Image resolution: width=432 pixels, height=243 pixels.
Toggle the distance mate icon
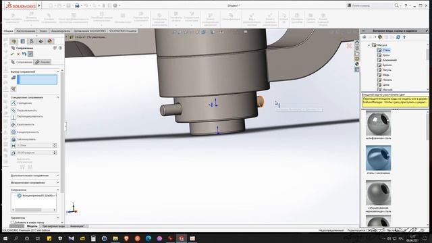[x=13, y=145]
